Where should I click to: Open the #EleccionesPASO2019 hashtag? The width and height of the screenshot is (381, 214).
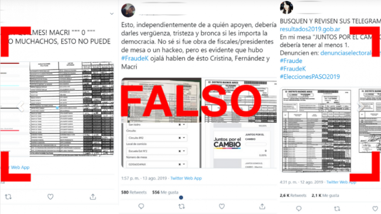tap(310, 76)
